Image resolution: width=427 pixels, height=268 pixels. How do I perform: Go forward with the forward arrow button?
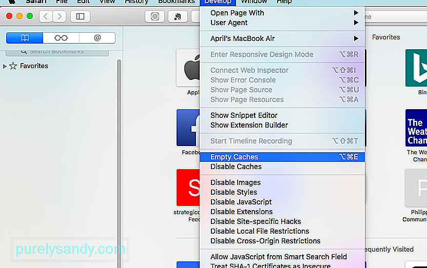pos(60,16)
